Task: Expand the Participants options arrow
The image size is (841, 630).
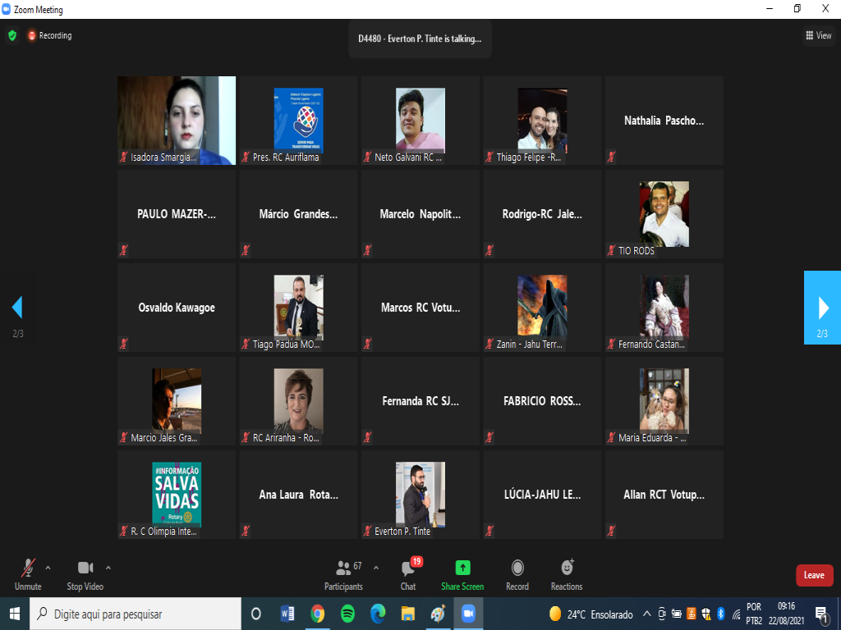Action: tap(376, 568)
